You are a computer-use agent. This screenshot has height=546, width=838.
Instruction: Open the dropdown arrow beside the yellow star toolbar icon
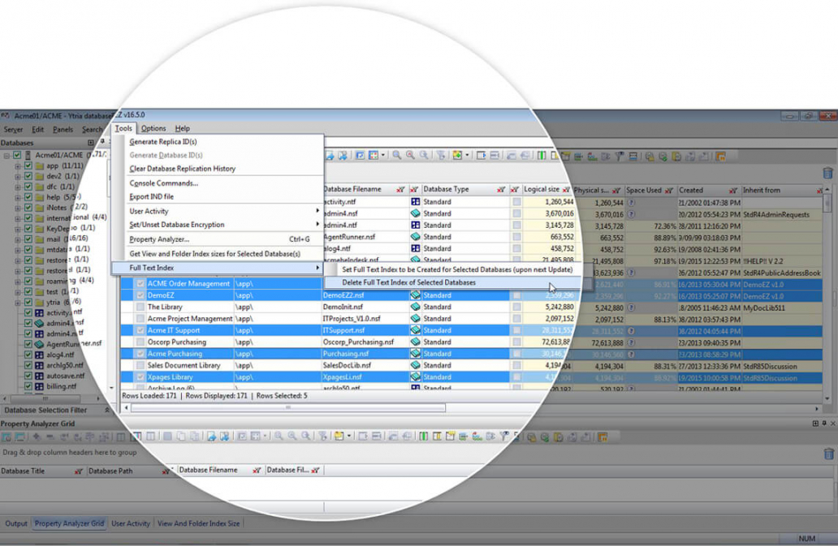coord(467,155)
